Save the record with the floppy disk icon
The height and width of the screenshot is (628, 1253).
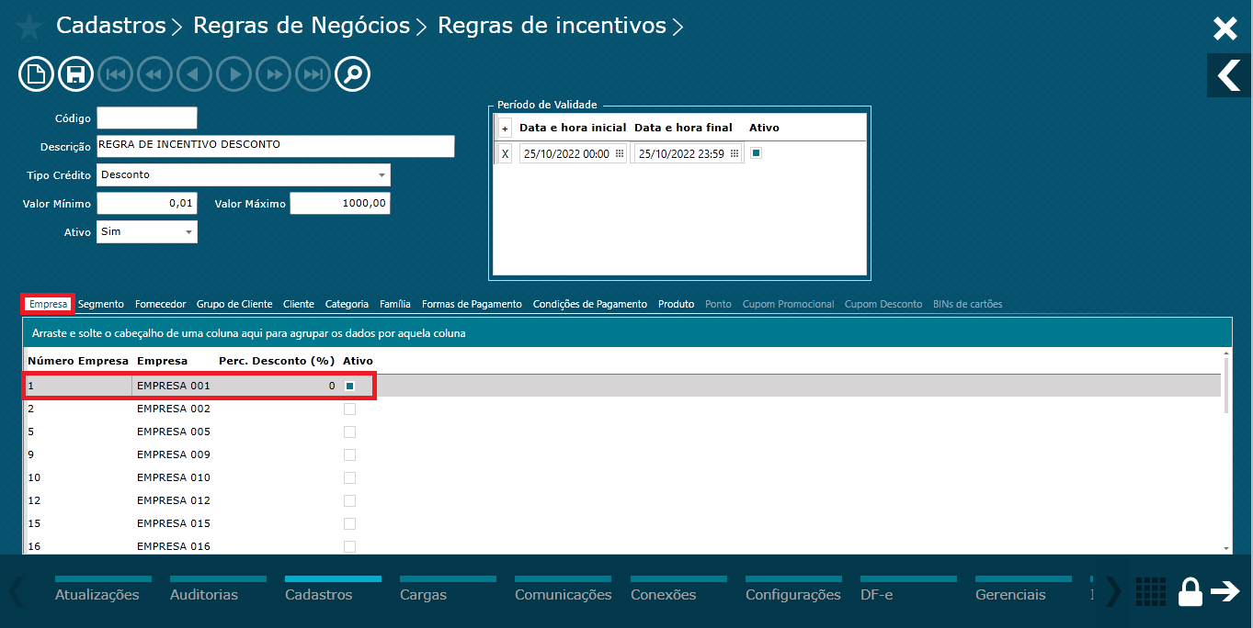tap(76, 74)
